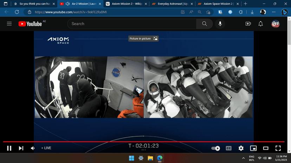Viewport: 291px width, 163px height.
Task: Open YouTube notifications bell
Action: tap(261, 24)
